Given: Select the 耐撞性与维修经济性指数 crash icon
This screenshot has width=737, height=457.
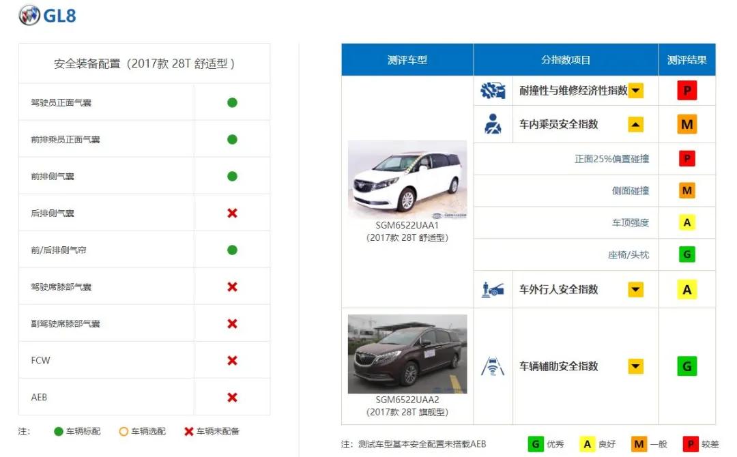Looking at the screenshot, I should coord(493,89).
